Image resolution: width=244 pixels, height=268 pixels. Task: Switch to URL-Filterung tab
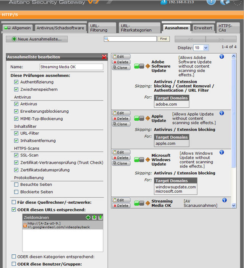(x=102, y=28)
